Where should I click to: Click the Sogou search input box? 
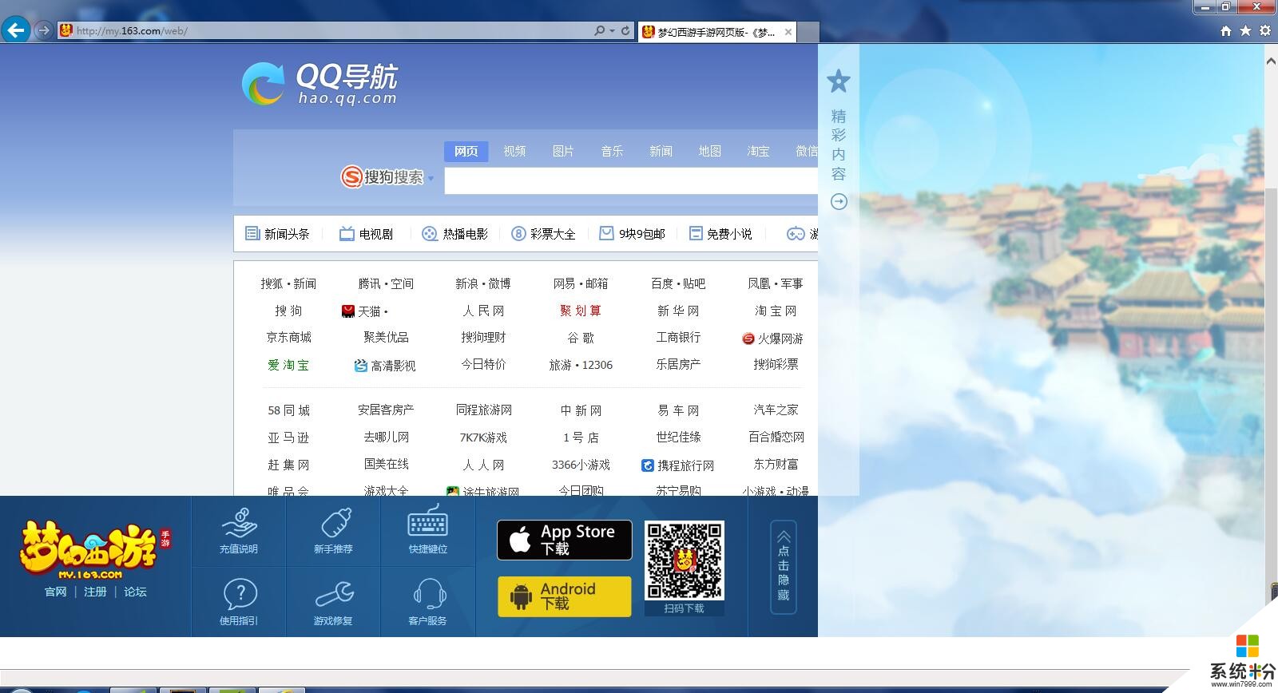(631, 180)
